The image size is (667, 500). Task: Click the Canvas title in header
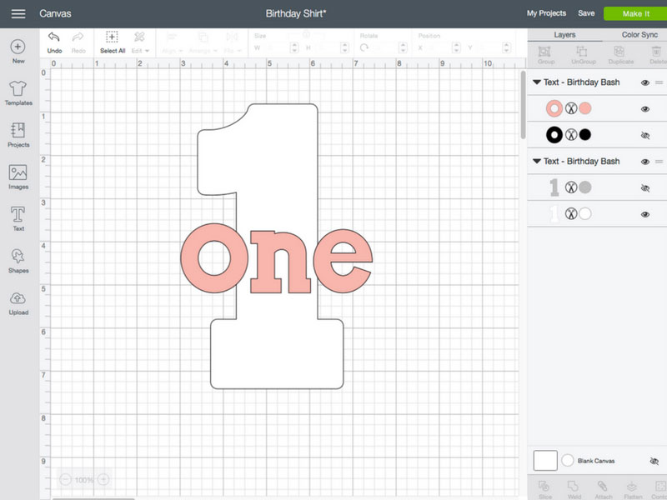[55, 13]
